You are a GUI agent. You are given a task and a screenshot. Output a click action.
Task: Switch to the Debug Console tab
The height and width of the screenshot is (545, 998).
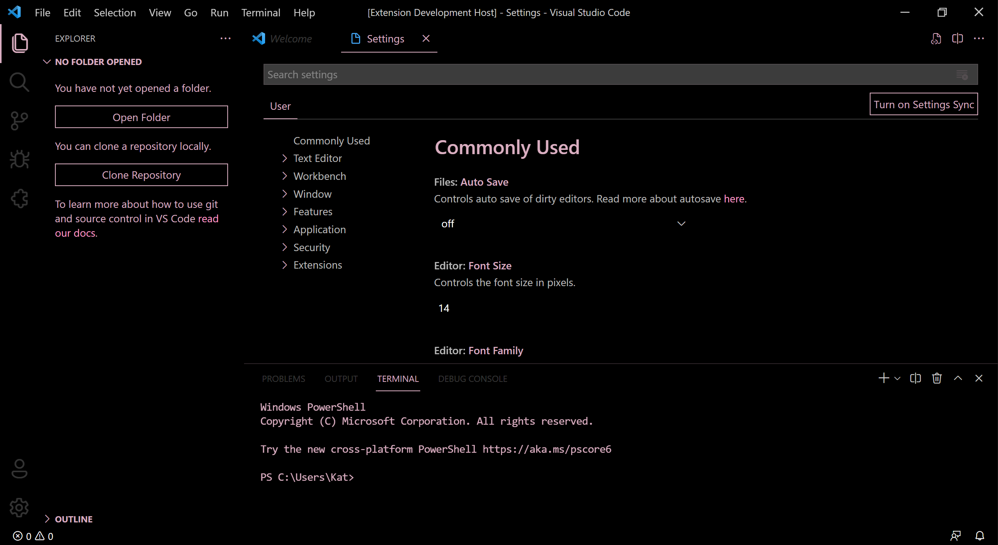[472, 379]
